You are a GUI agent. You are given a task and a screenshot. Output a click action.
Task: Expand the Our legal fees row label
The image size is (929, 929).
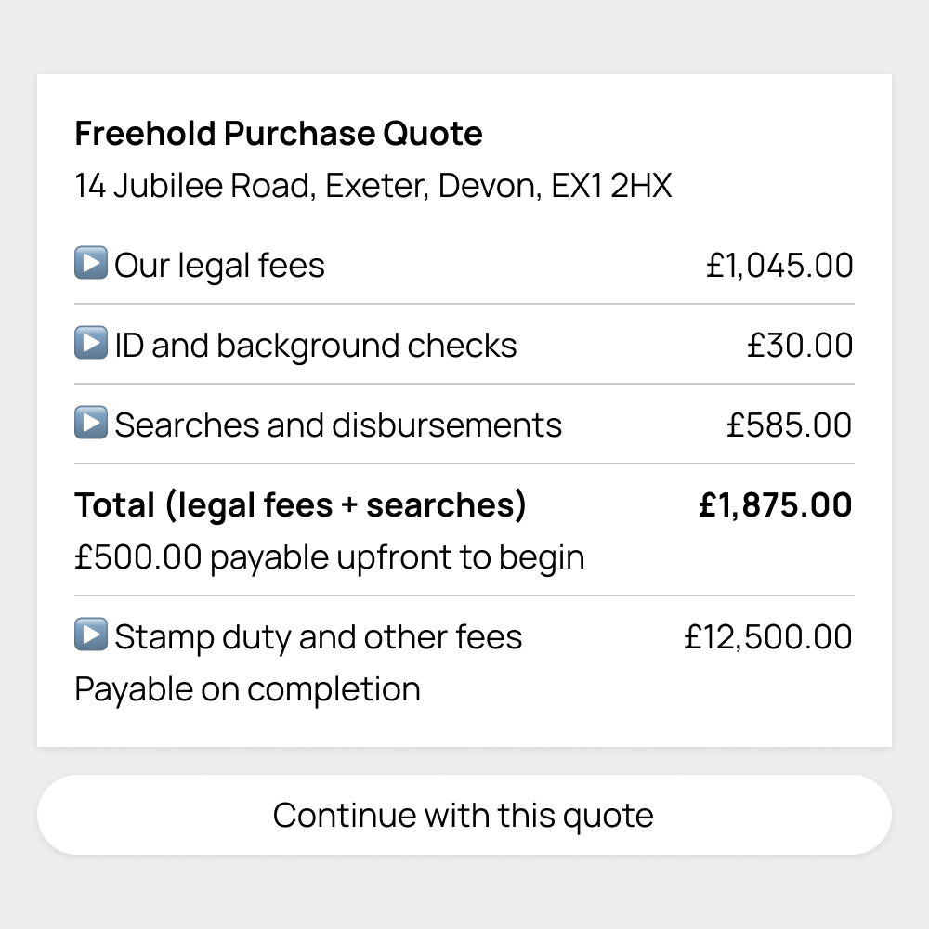click(x=219, y=266)
